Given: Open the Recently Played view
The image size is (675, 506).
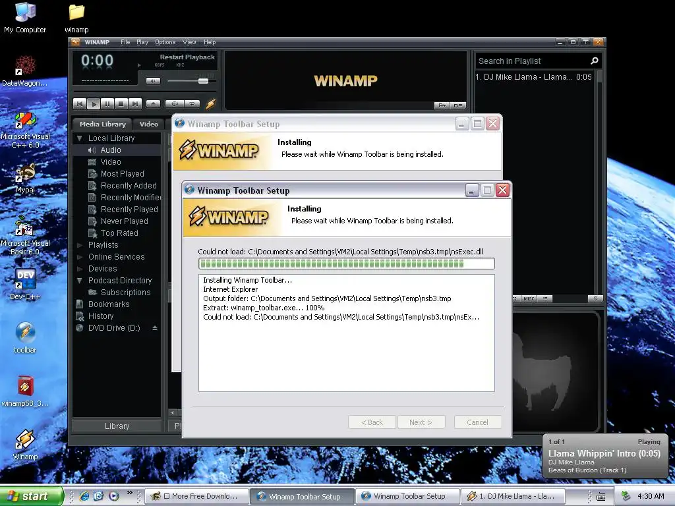Looking at the screenshot, I should [129, 209].
